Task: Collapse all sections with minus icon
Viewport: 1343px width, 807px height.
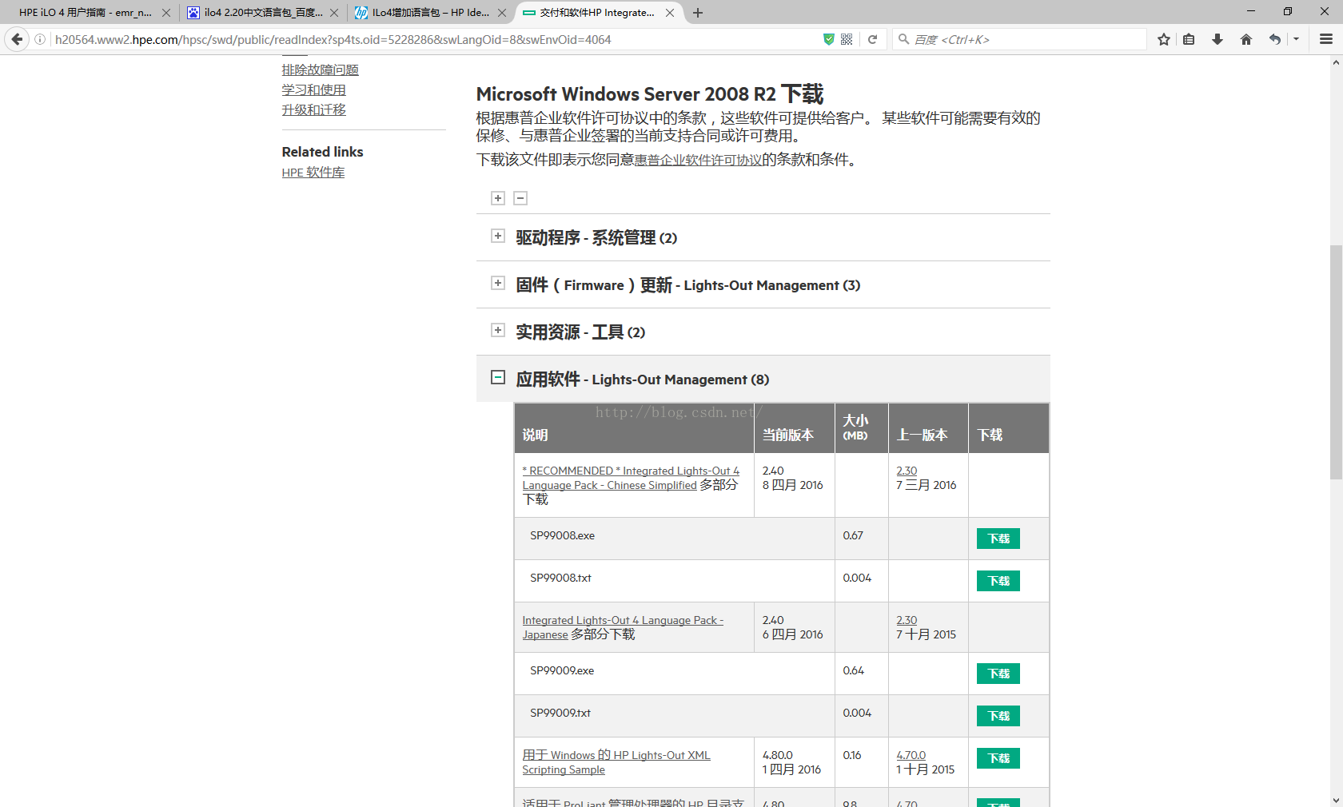Action: click(x=520, y=198)
